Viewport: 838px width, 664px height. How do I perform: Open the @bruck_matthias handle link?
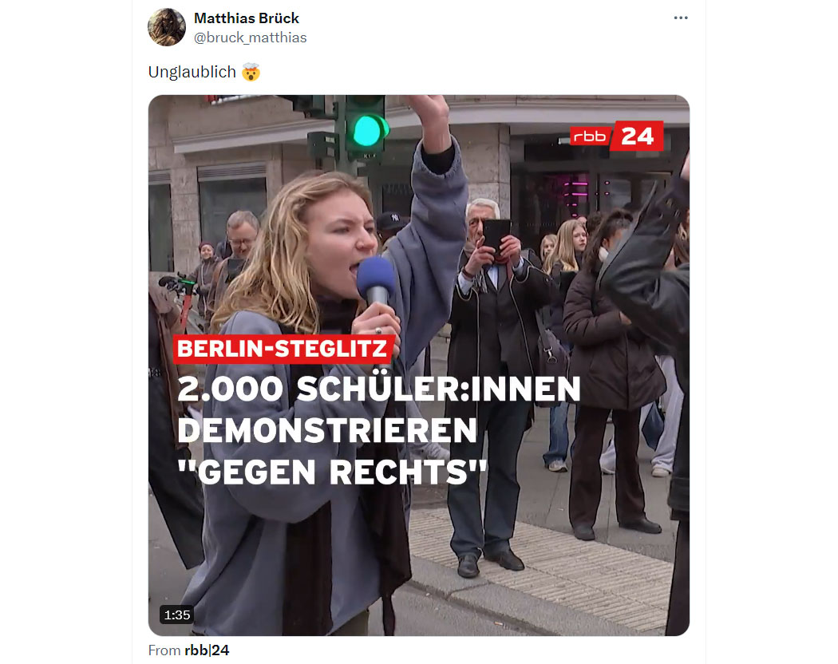tap(250, 38)
